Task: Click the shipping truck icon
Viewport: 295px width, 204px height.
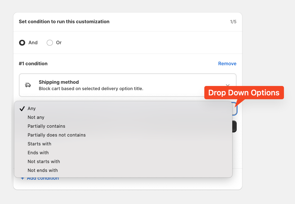Action: (28, 85)
